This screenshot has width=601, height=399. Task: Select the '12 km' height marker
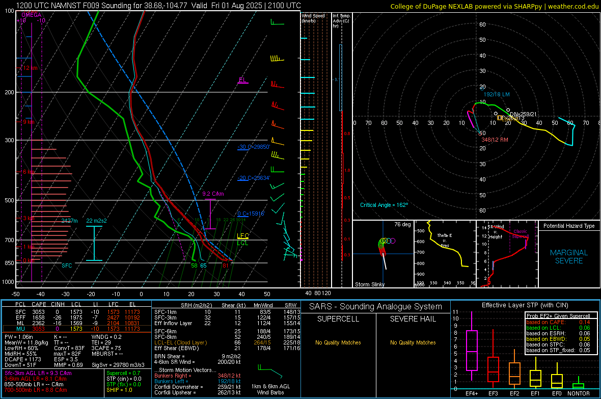(31, 68)
